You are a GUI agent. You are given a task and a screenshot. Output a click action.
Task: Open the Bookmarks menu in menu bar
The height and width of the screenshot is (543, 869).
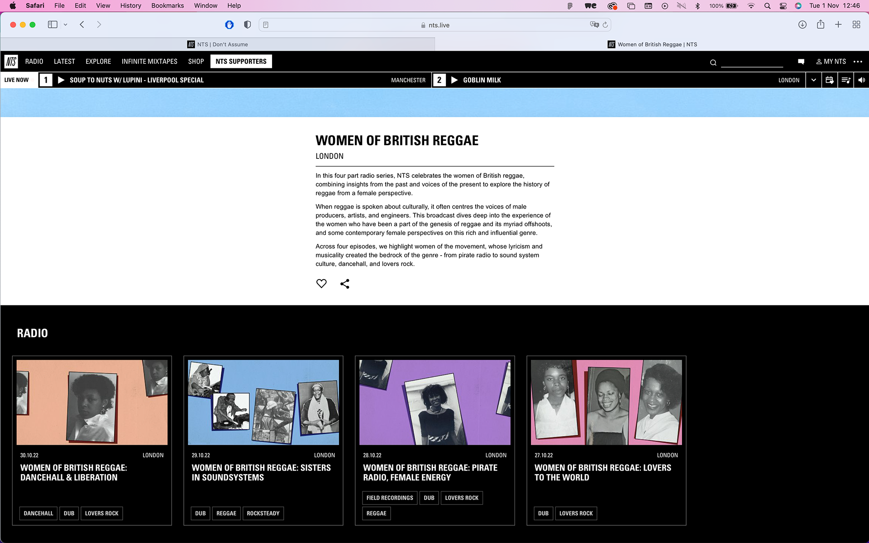tap(167, 5)
